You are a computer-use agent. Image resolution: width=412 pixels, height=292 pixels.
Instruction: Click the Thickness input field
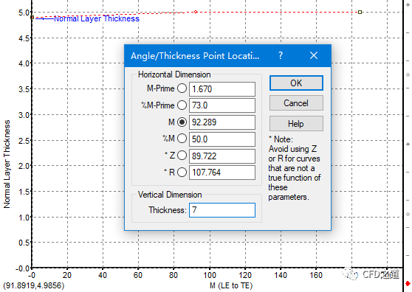(x=222, y=210)
